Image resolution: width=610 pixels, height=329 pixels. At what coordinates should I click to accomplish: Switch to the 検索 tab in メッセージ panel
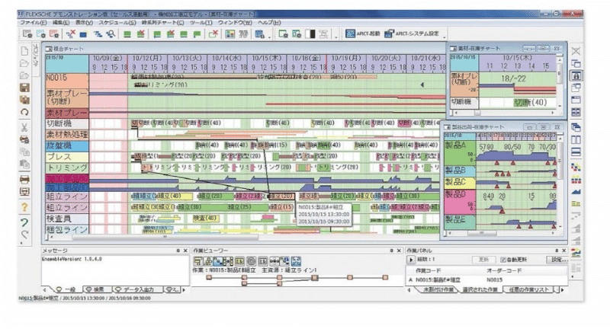click(x=96, y=289)
